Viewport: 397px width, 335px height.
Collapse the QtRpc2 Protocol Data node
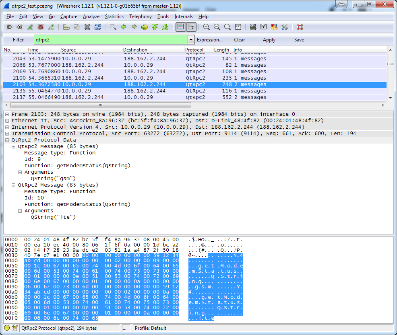coord(7,140)
